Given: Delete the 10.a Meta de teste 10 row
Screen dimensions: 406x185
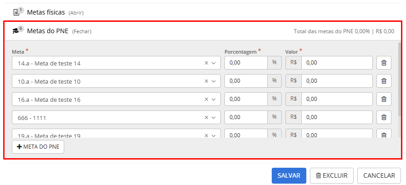Looking at the screenshot, I should coord(384,81).
